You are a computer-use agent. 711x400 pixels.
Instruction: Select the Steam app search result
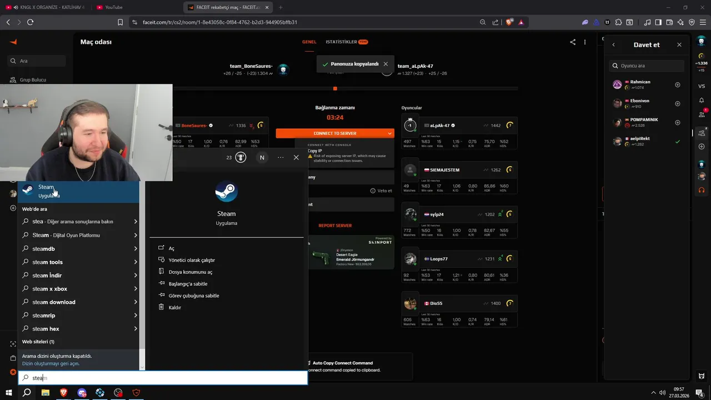point(78,191)
